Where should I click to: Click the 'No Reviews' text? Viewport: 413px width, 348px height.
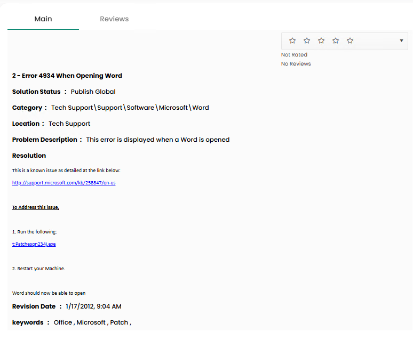tap(296, 64)
